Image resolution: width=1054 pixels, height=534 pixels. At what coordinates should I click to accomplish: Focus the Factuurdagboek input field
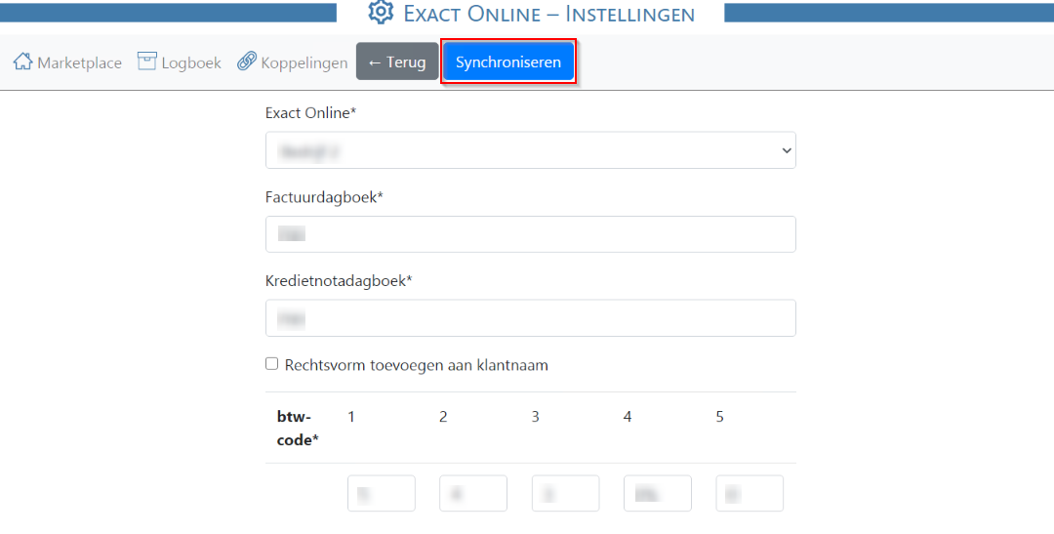(x=530, y=234)
